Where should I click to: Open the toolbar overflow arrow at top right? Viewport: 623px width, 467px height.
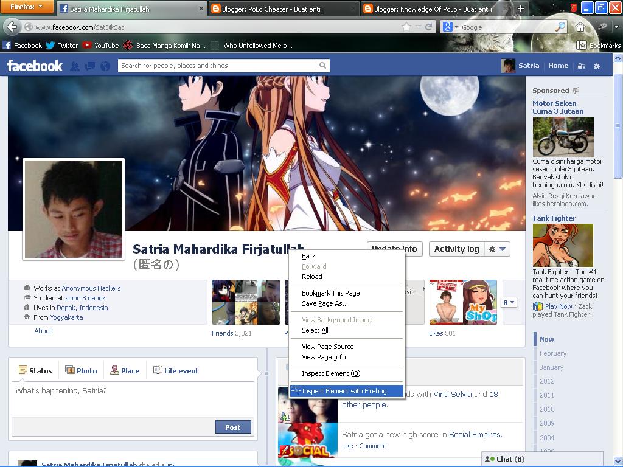[617, 27]
